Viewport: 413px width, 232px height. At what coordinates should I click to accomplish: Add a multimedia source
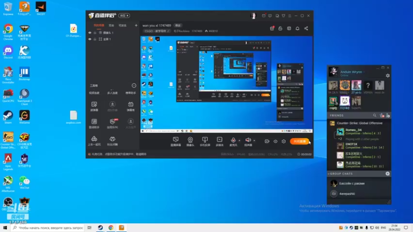220,141
